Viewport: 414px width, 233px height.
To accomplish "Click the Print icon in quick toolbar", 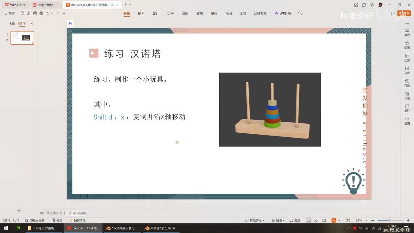I will point(35,13).
